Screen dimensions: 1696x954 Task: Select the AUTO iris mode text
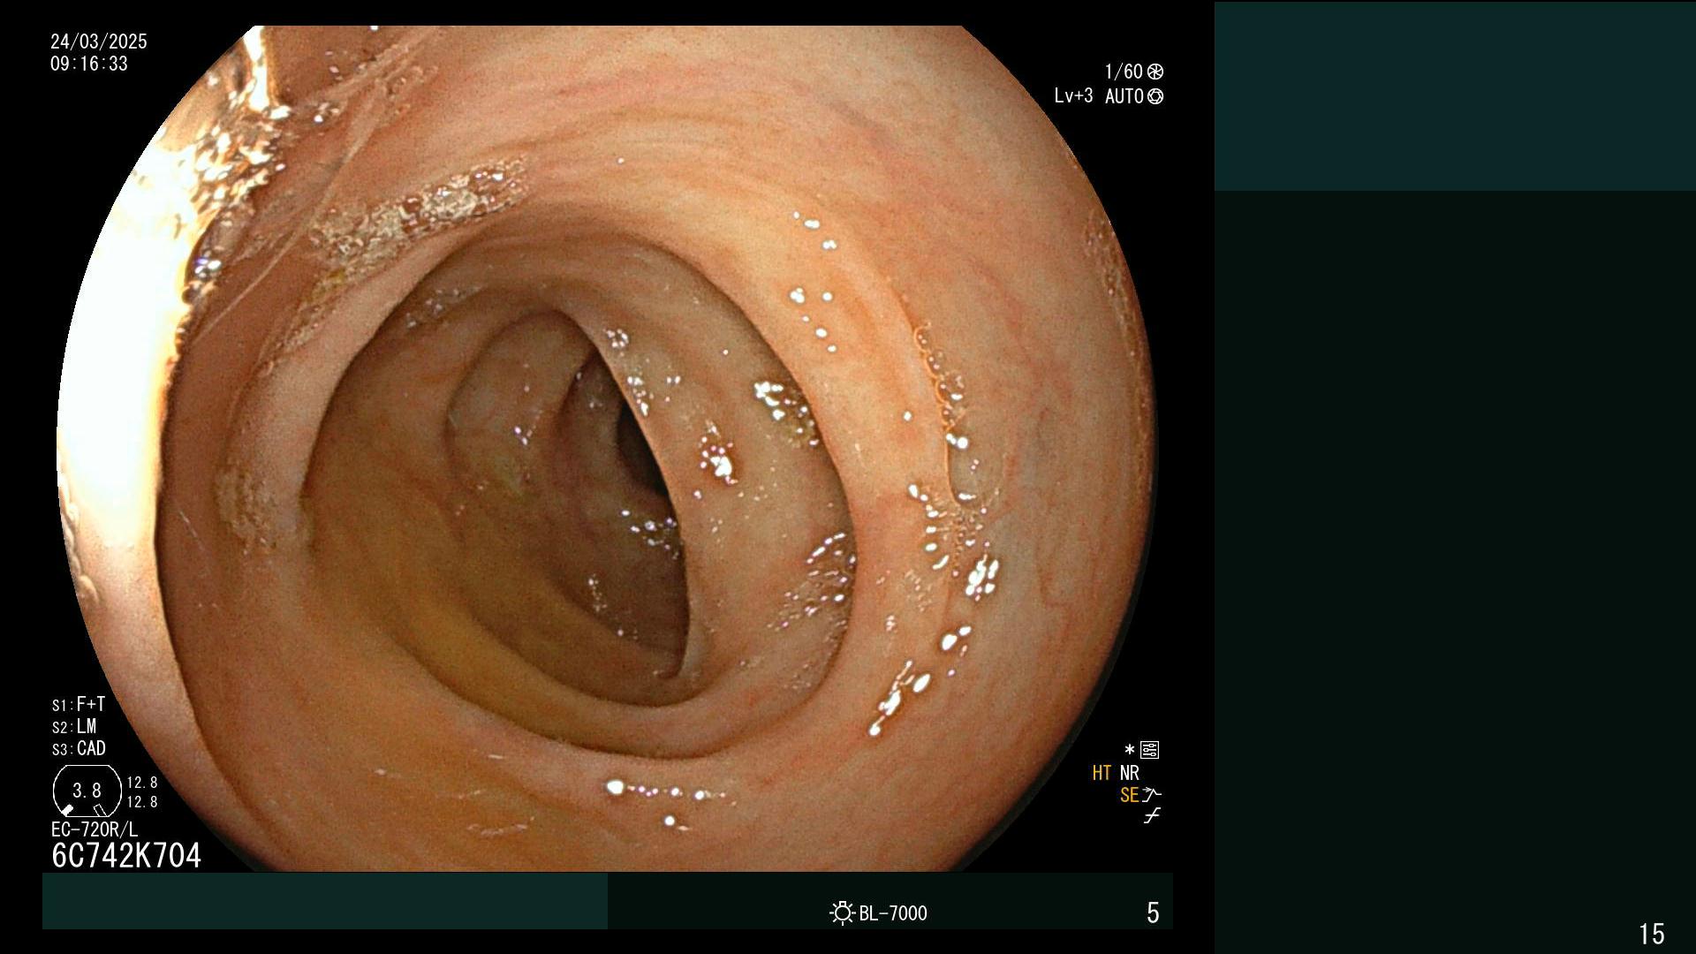click(x=1124, y=96)
